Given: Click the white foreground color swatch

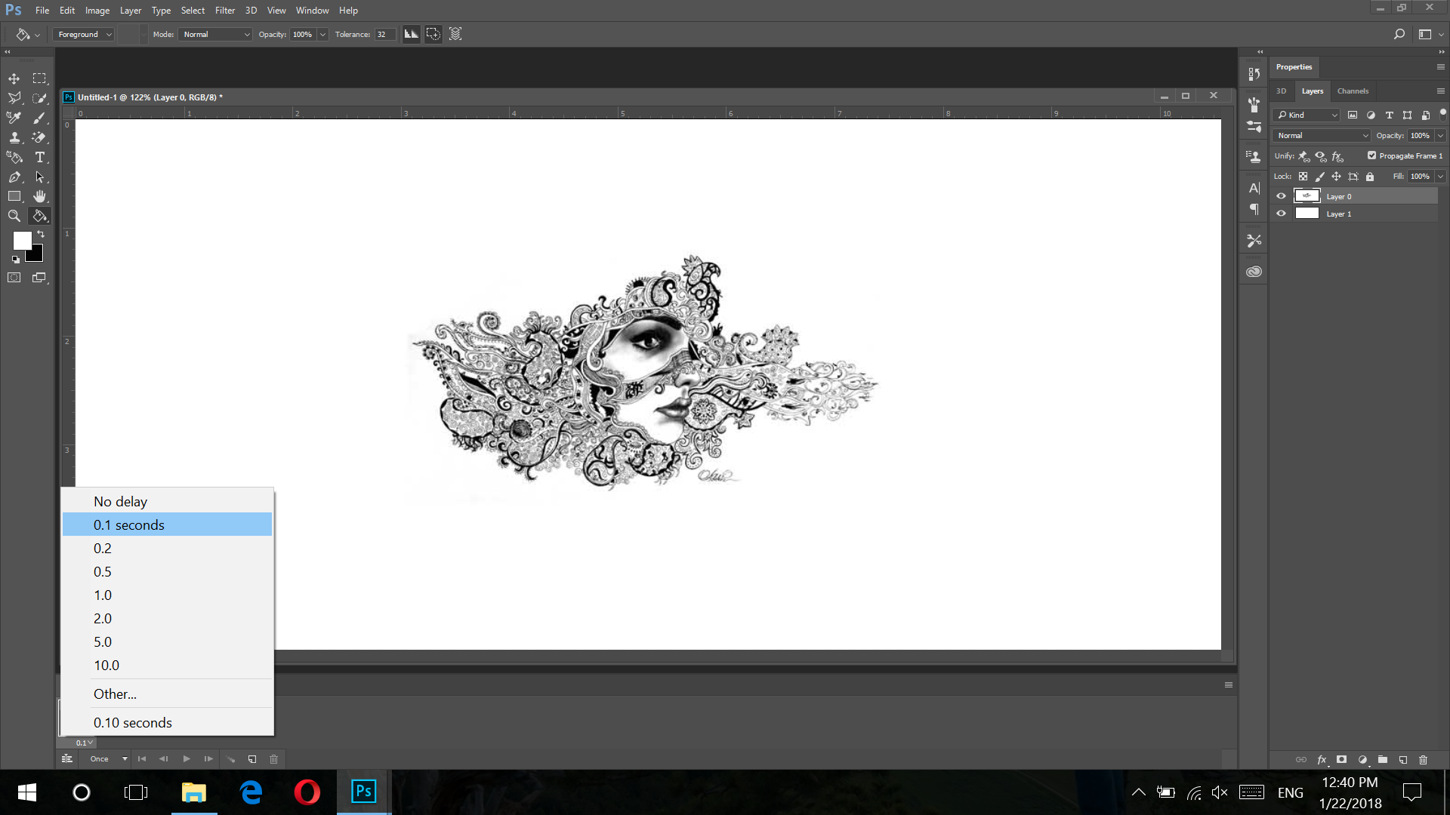Looking at the screenshot, I should pos(21,241).
